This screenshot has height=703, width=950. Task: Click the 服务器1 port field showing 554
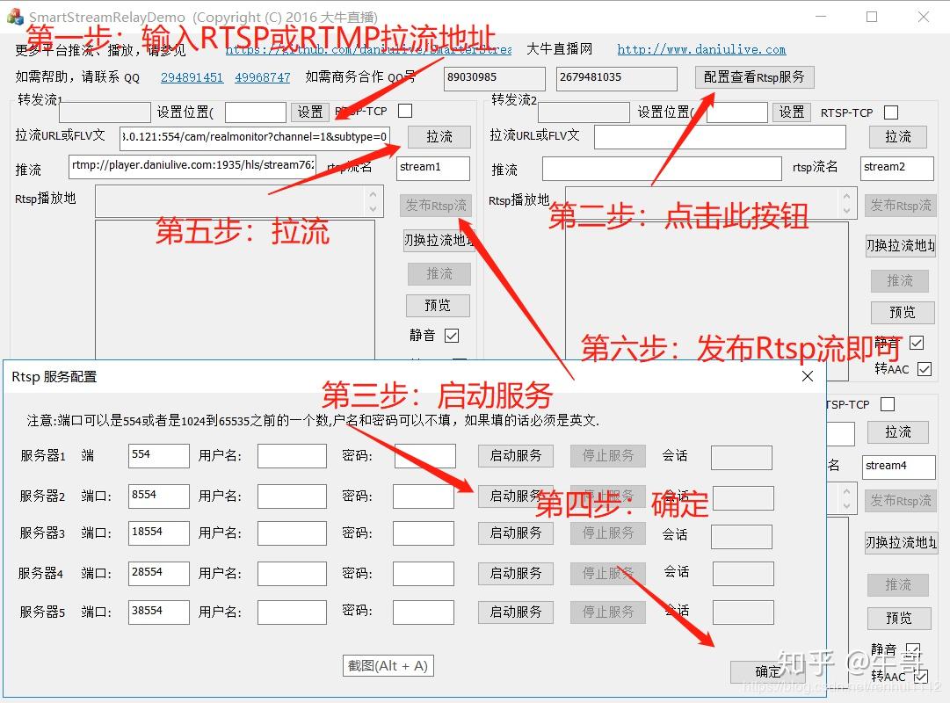click(158, 455)
